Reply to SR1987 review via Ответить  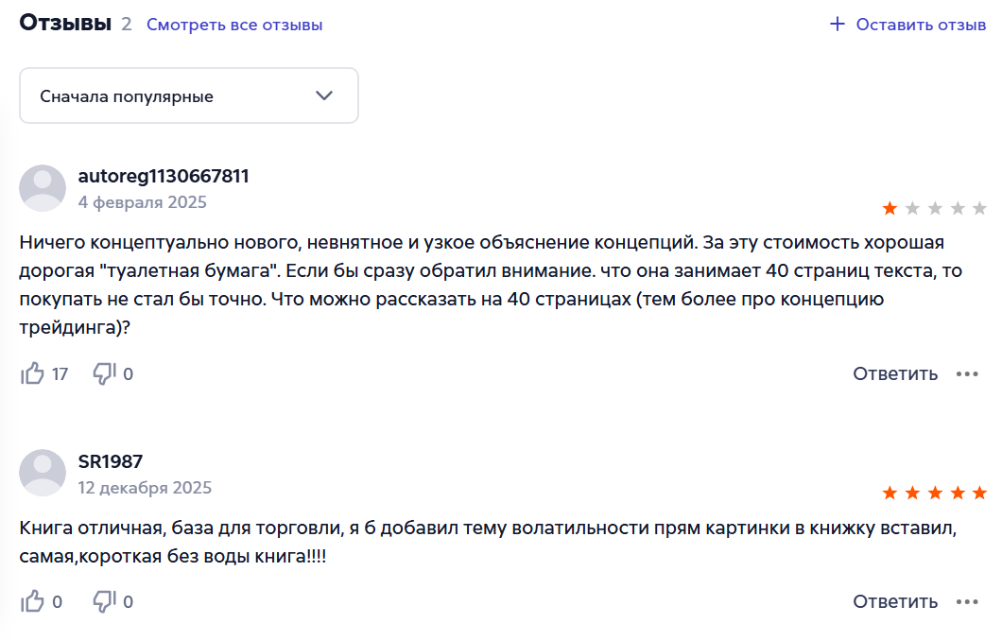[895, 602]
